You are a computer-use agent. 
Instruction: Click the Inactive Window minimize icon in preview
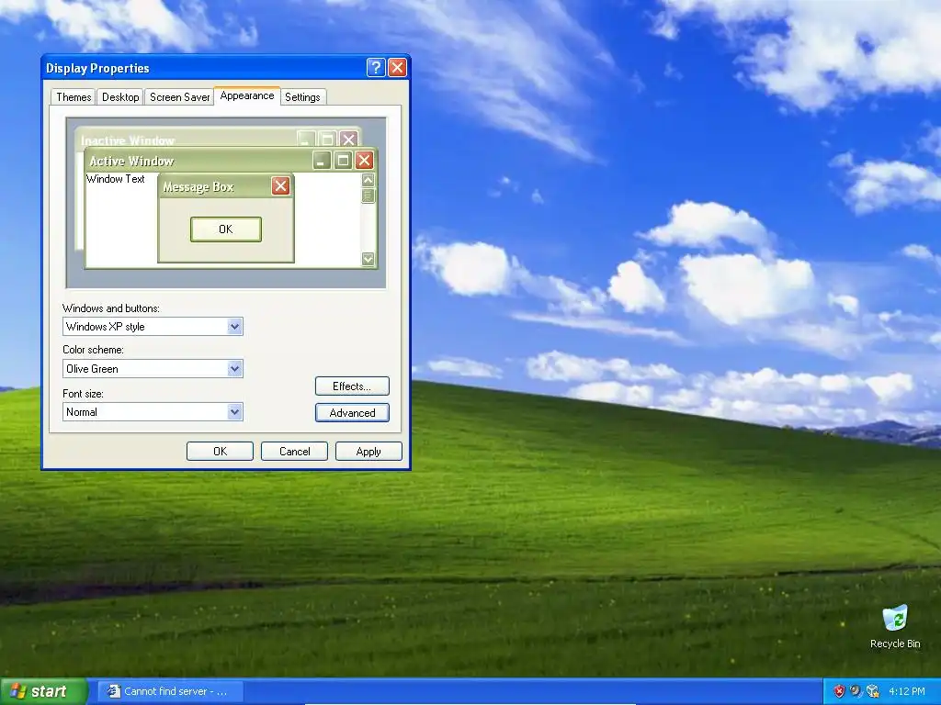tap(306, 140)
